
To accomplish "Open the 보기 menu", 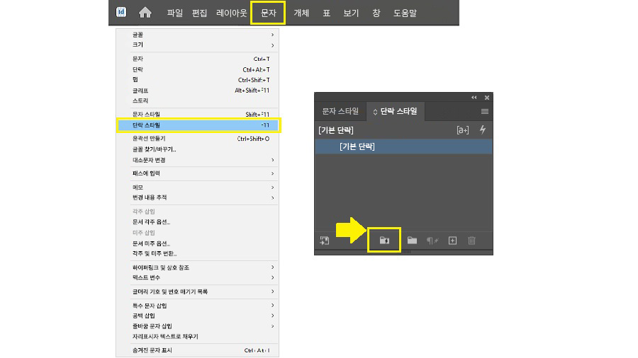I will click(351, 13).
